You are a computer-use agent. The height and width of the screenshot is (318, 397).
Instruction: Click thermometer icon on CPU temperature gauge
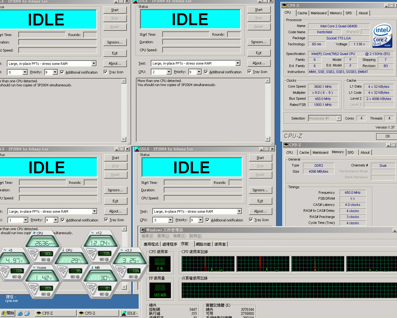63,250
